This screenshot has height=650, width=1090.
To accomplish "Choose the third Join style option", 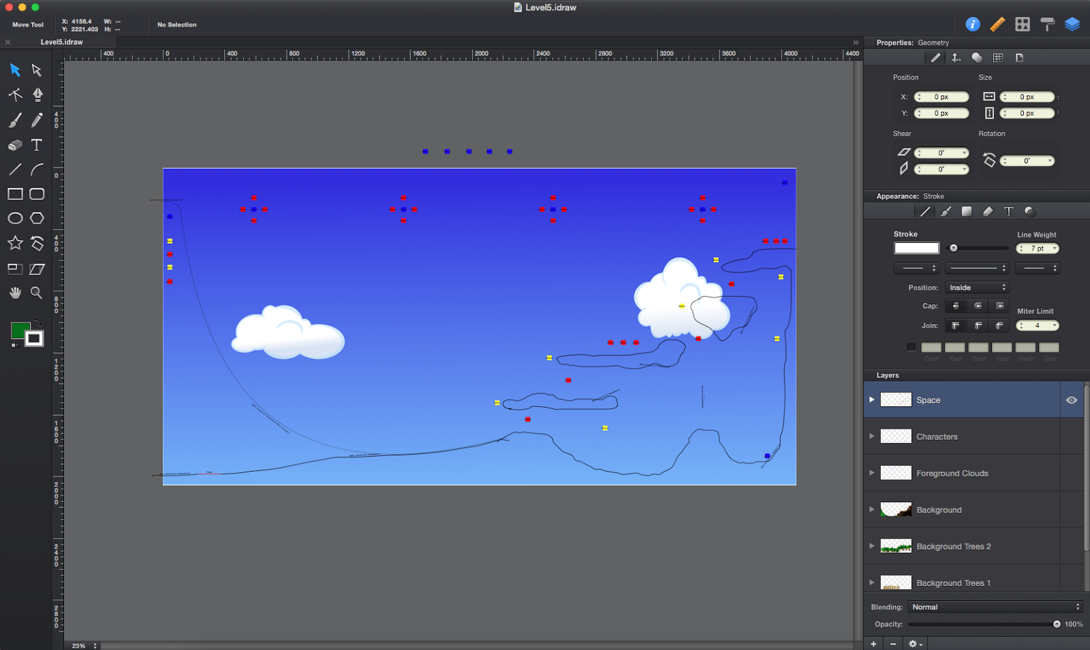I will [999, 326].
